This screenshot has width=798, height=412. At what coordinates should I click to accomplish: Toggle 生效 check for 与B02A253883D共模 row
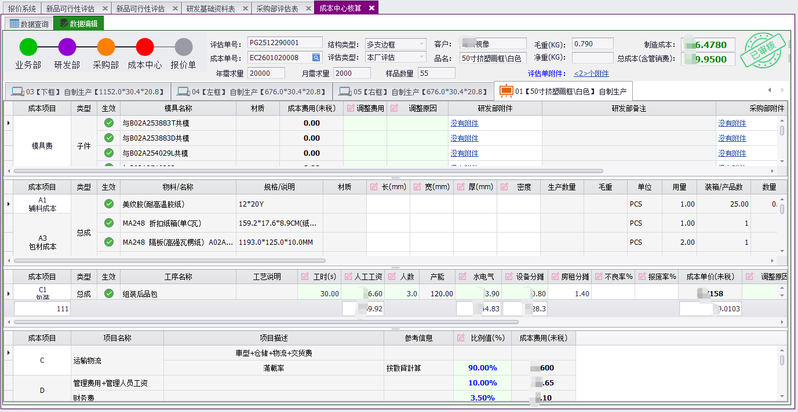(108, 138)
